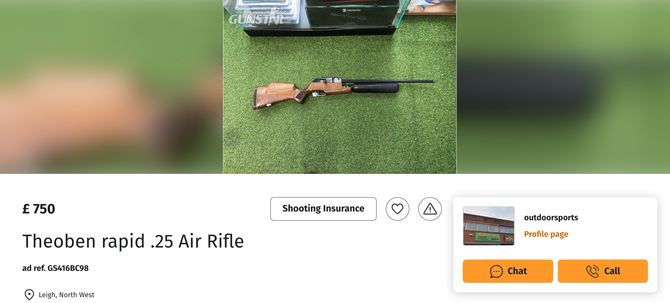This screenshot has width=670, height=303.
Task: Click the Theoben rapid .25 Air Rifle title
Action: tap(133, 241)
